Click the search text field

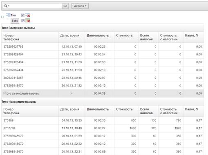pyautogui.click(x=35, y=6)
